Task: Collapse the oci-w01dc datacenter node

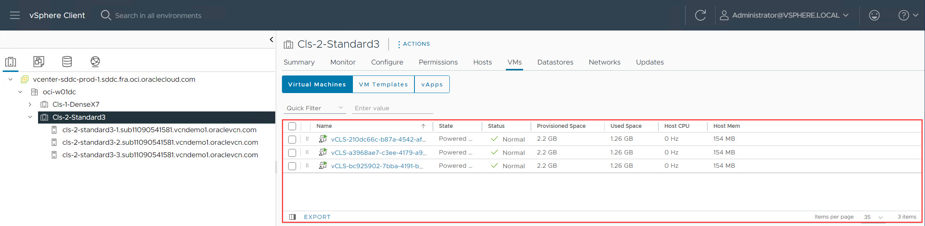Action: [20, 92]
